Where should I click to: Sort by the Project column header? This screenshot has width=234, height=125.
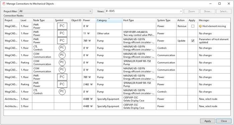point(12,20)
